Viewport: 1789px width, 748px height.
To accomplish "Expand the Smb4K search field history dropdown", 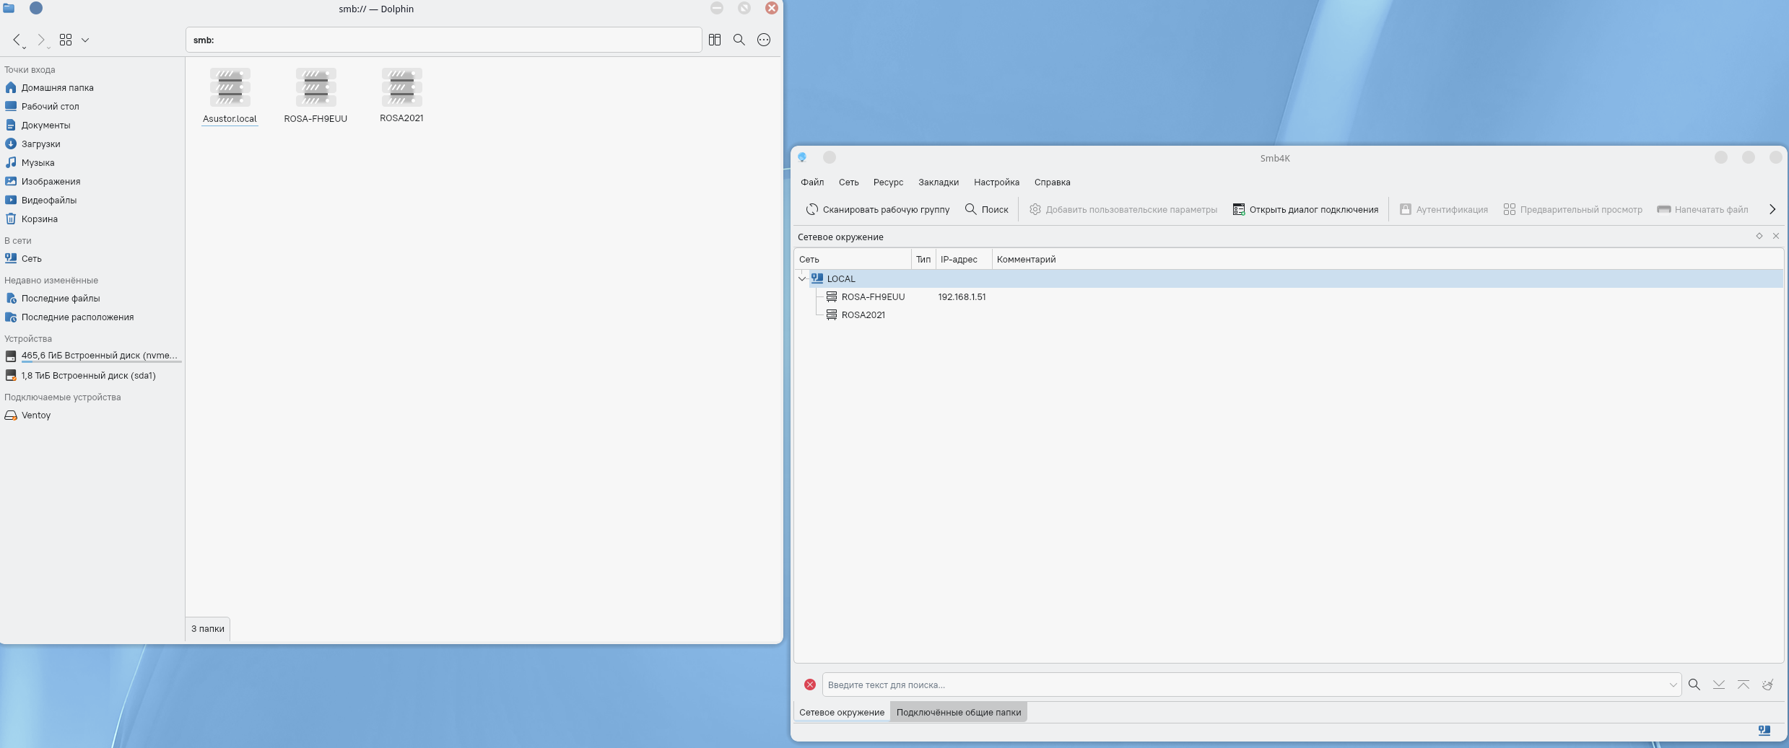I will click(1673, 685).
